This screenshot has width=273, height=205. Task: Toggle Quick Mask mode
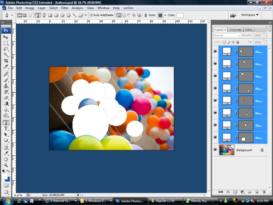[6, 185]
